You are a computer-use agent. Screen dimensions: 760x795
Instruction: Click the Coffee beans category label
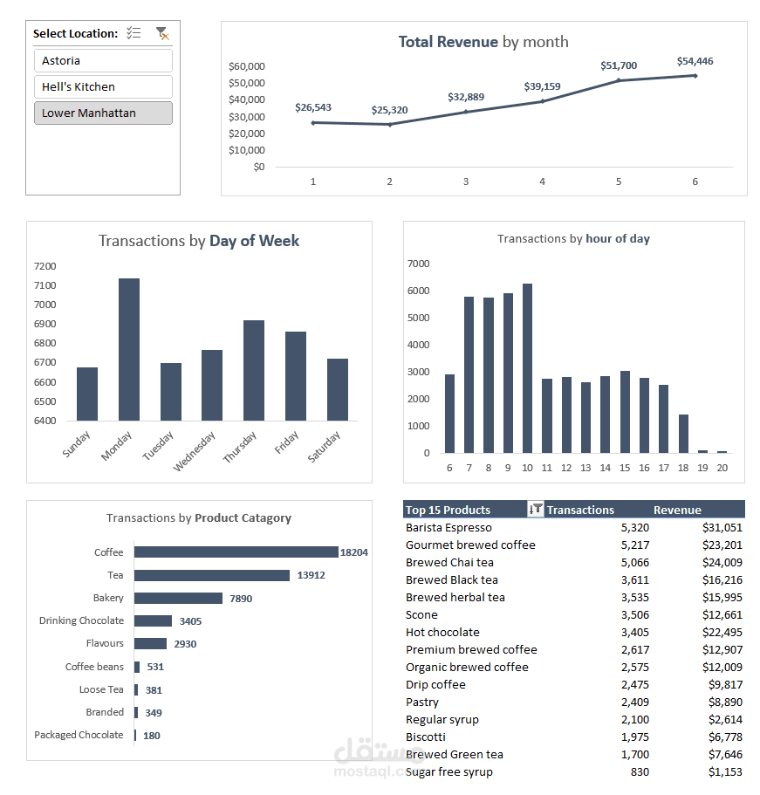[x=94, y=667]
